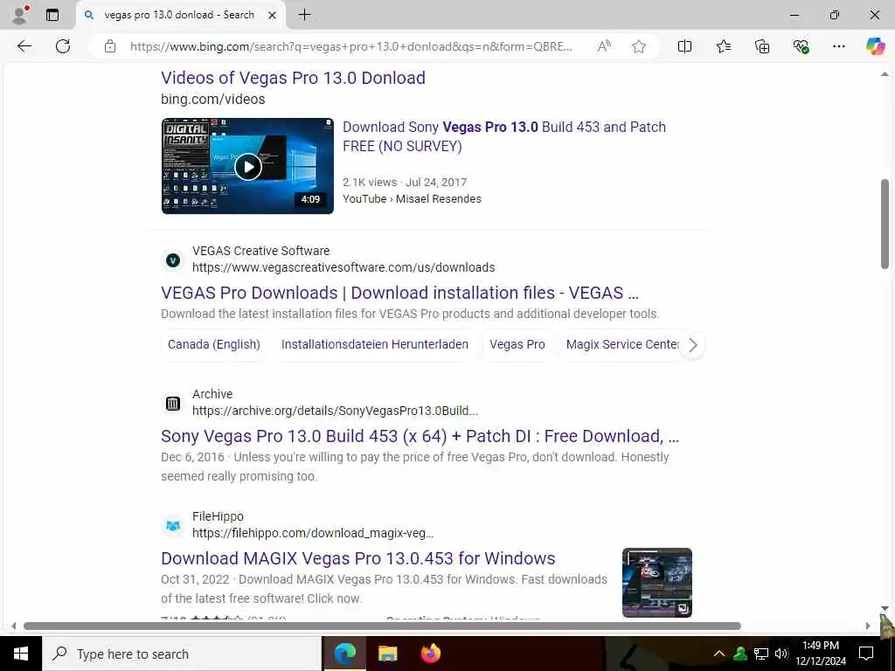The width and height of the screenshot is (895, 671).
Task: Open the Edge profile icon
Action: [20, 15]
